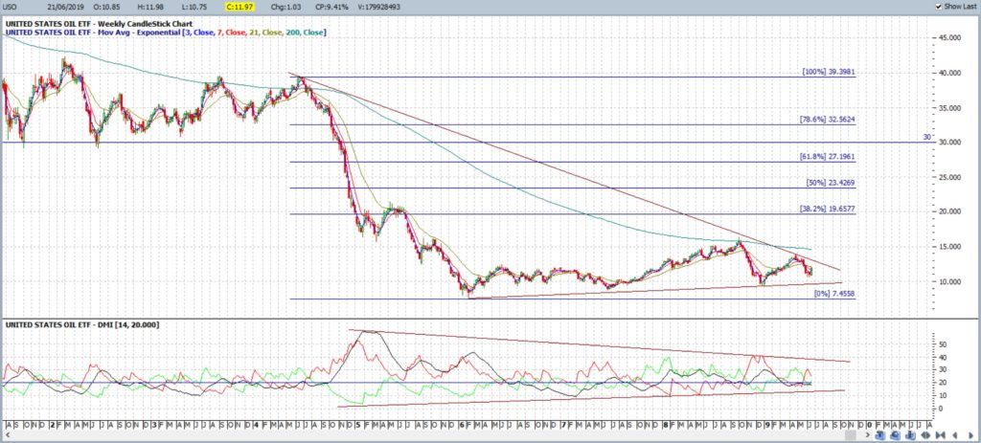The height and width of the screenshot is (443, 981).
Task: Click the third blue chart tool icon
Action: 910,435
